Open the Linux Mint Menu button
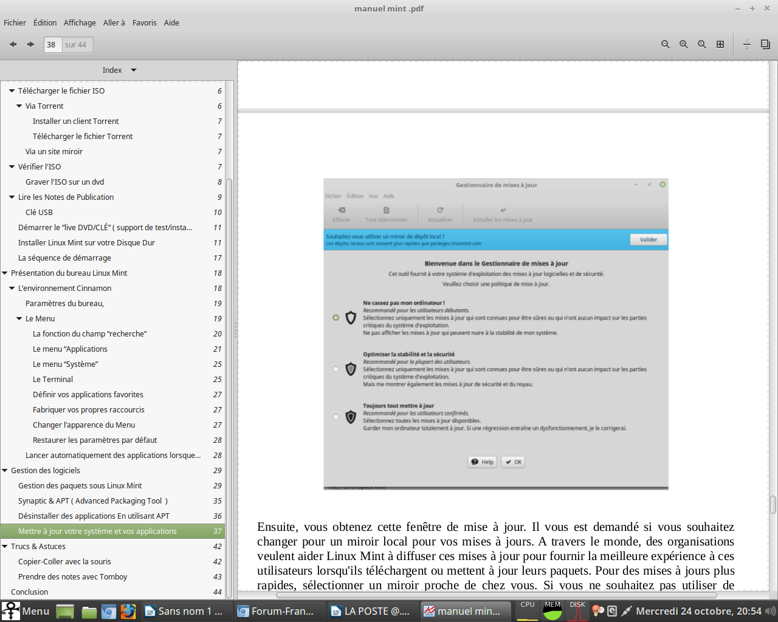Screen dimensions: 778x622 pyautogui.click(x=26, y=611)
